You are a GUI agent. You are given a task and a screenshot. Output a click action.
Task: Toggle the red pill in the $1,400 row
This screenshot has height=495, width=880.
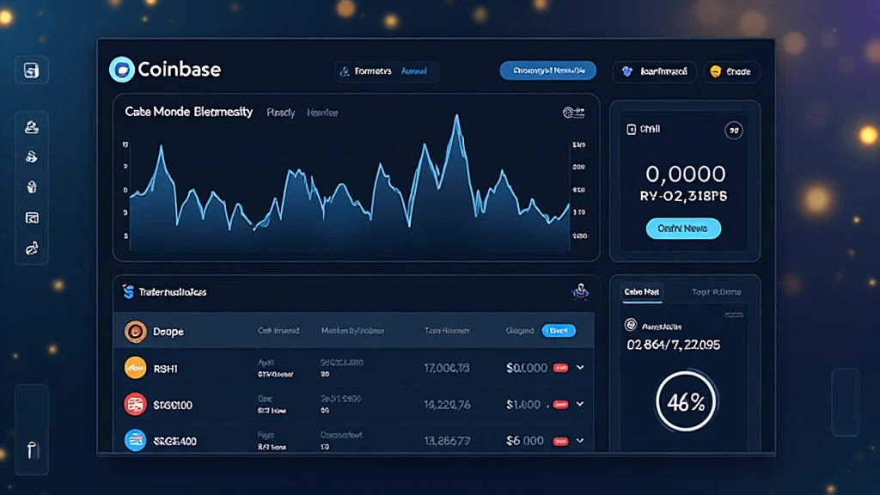coord(560,404)
